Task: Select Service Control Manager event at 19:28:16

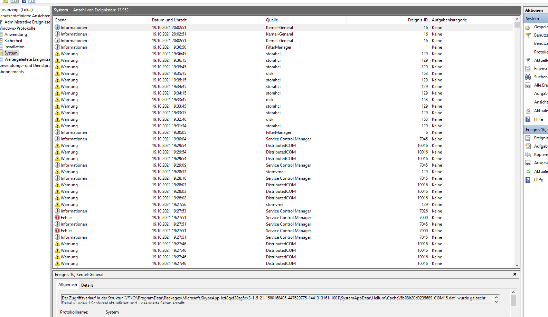Action: pyautogui.click(x=283, y=178)
